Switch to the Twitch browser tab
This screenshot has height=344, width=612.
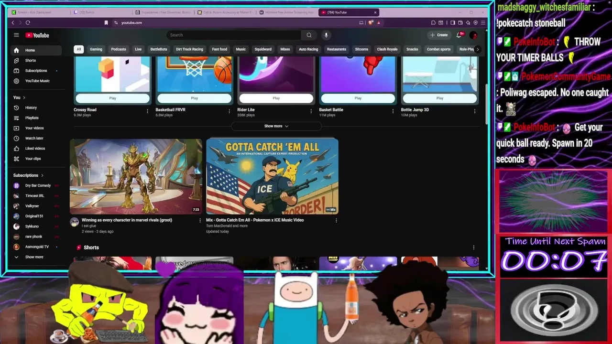tap(100, 12)
